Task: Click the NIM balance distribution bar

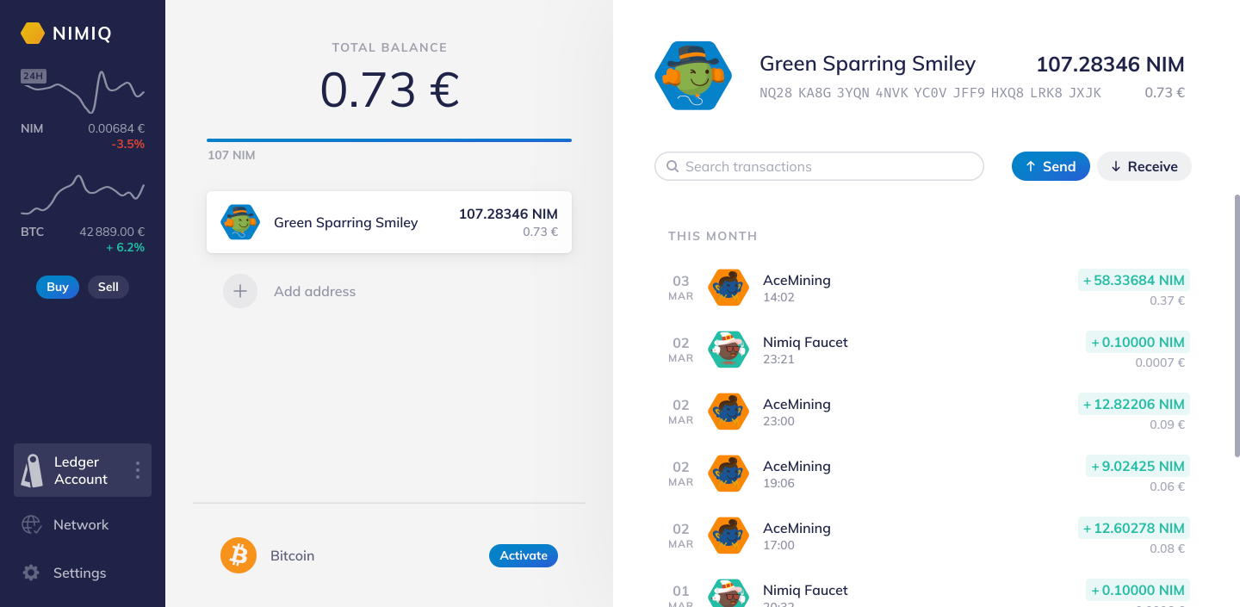Action: 389,139
